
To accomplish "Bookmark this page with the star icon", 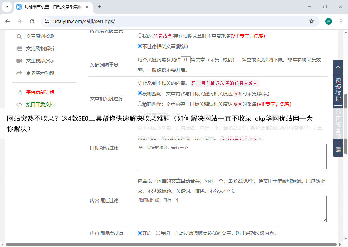I will [x=311, y=21].
